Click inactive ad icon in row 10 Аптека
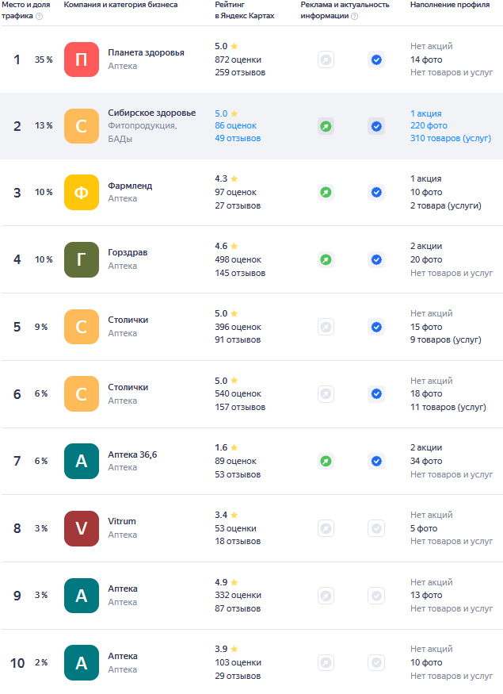The width and height of the screenshot is (503, 694). click(326, 663)
